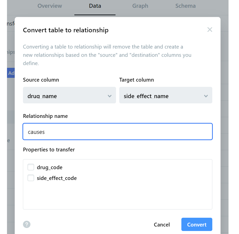Click the Relationship name field label
This screenshot has height=234, width=239.
(x=45, y=116)
